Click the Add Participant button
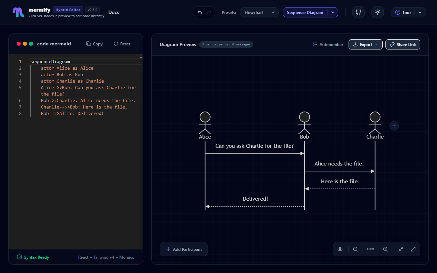The width and height of the screenshot is (437, 273). (184, 249)
